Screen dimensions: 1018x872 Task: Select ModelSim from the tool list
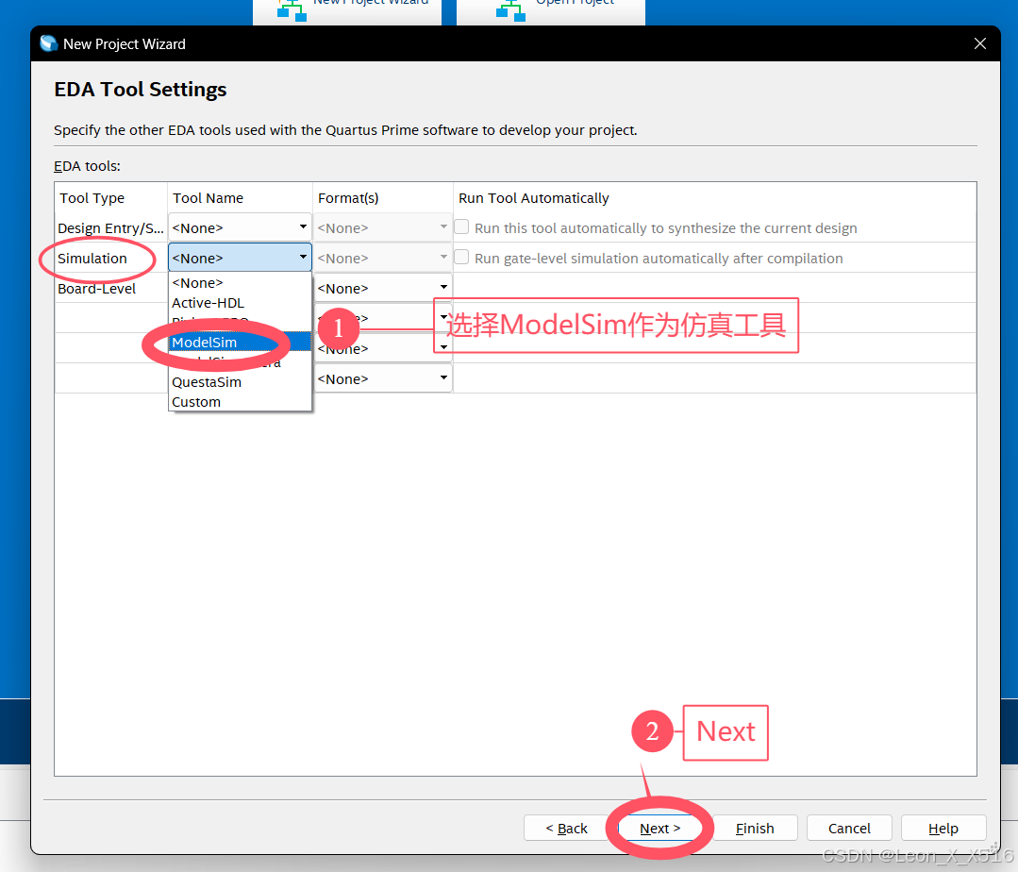[x=240, y=343]
